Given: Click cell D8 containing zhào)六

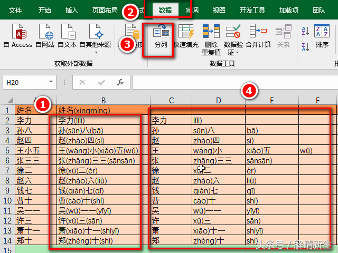Looking at the screenshot, I should pyautogui.click(x=219, y=180).
